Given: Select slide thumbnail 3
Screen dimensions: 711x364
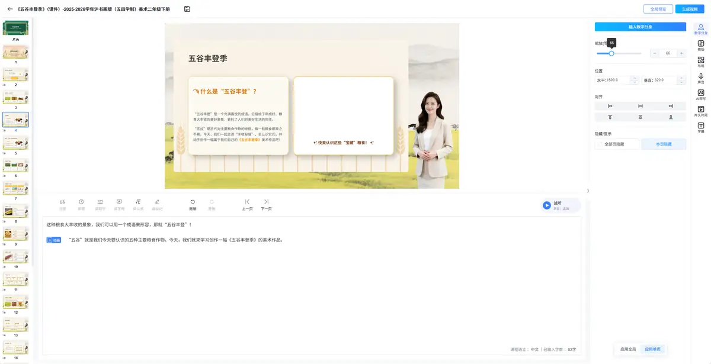Looking at the screenshot, I should [15, 96].
